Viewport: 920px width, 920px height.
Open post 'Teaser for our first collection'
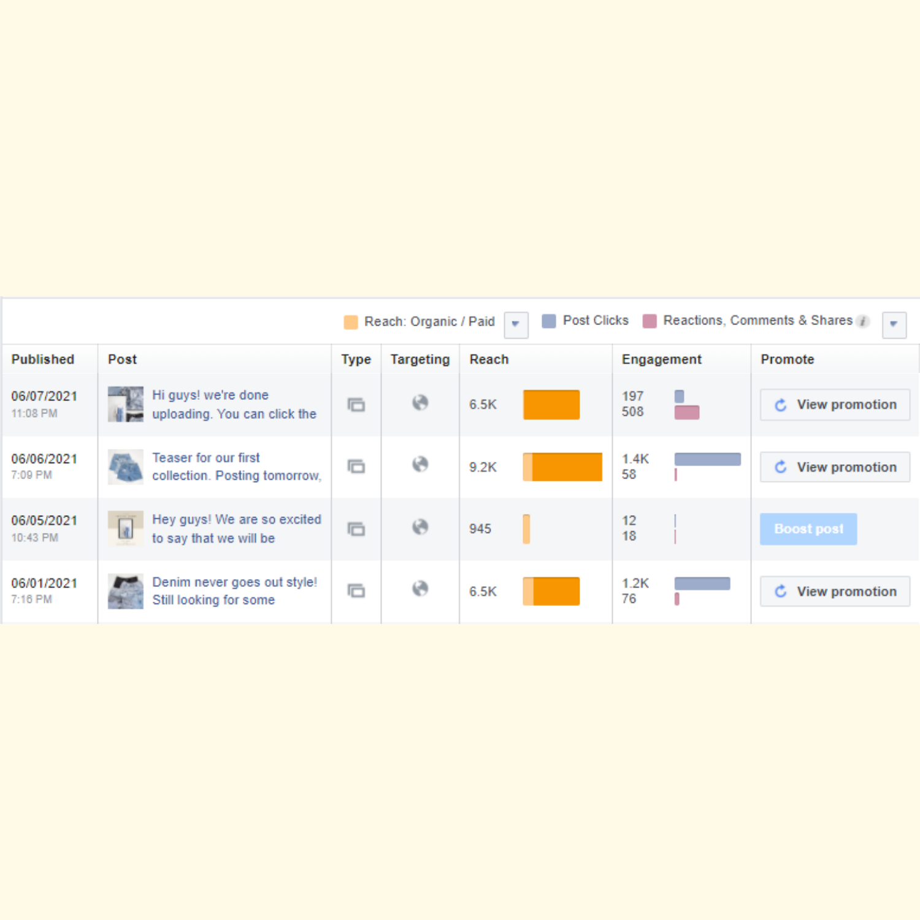pos(237,467)
